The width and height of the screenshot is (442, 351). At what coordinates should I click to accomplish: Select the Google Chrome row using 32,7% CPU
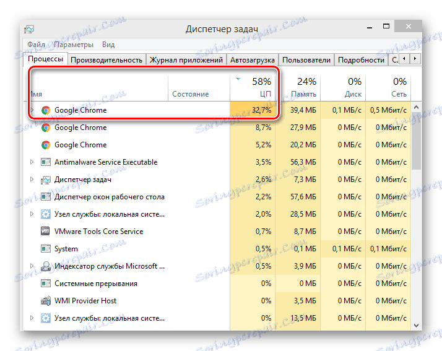tap(217, 110)
